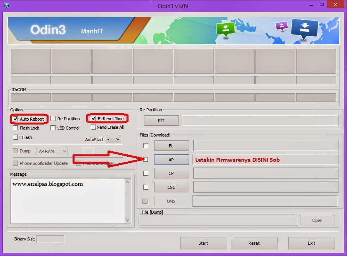Click the Reset button
This screenshot has height=256, width=347.
pos(254,243)
